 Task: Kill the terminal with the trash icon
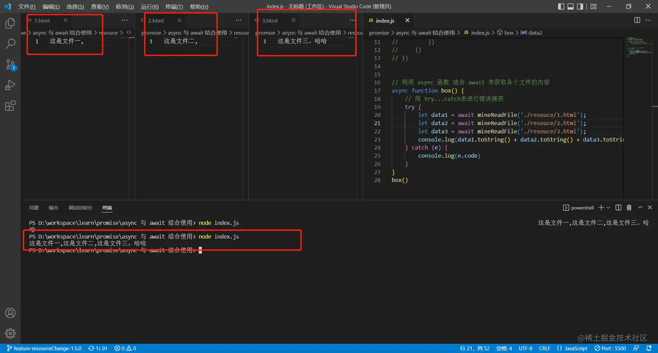point(629,208)
